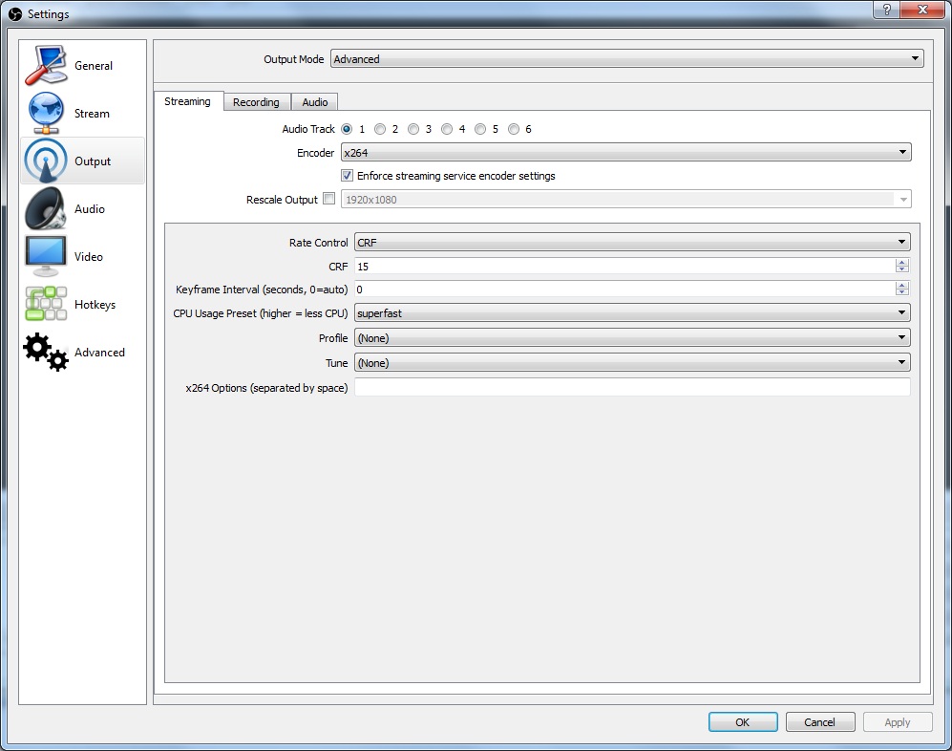The width and height of the screenshot is (952, 751).
Task: Enable the Rescale Output checkbox
Action: point(329,198)
